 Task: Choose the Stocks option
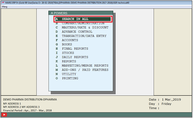[x=65, y=53]
